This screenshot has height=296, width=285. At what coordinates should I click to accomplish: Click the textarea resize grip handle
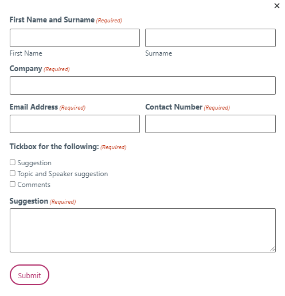pos(272,249)
